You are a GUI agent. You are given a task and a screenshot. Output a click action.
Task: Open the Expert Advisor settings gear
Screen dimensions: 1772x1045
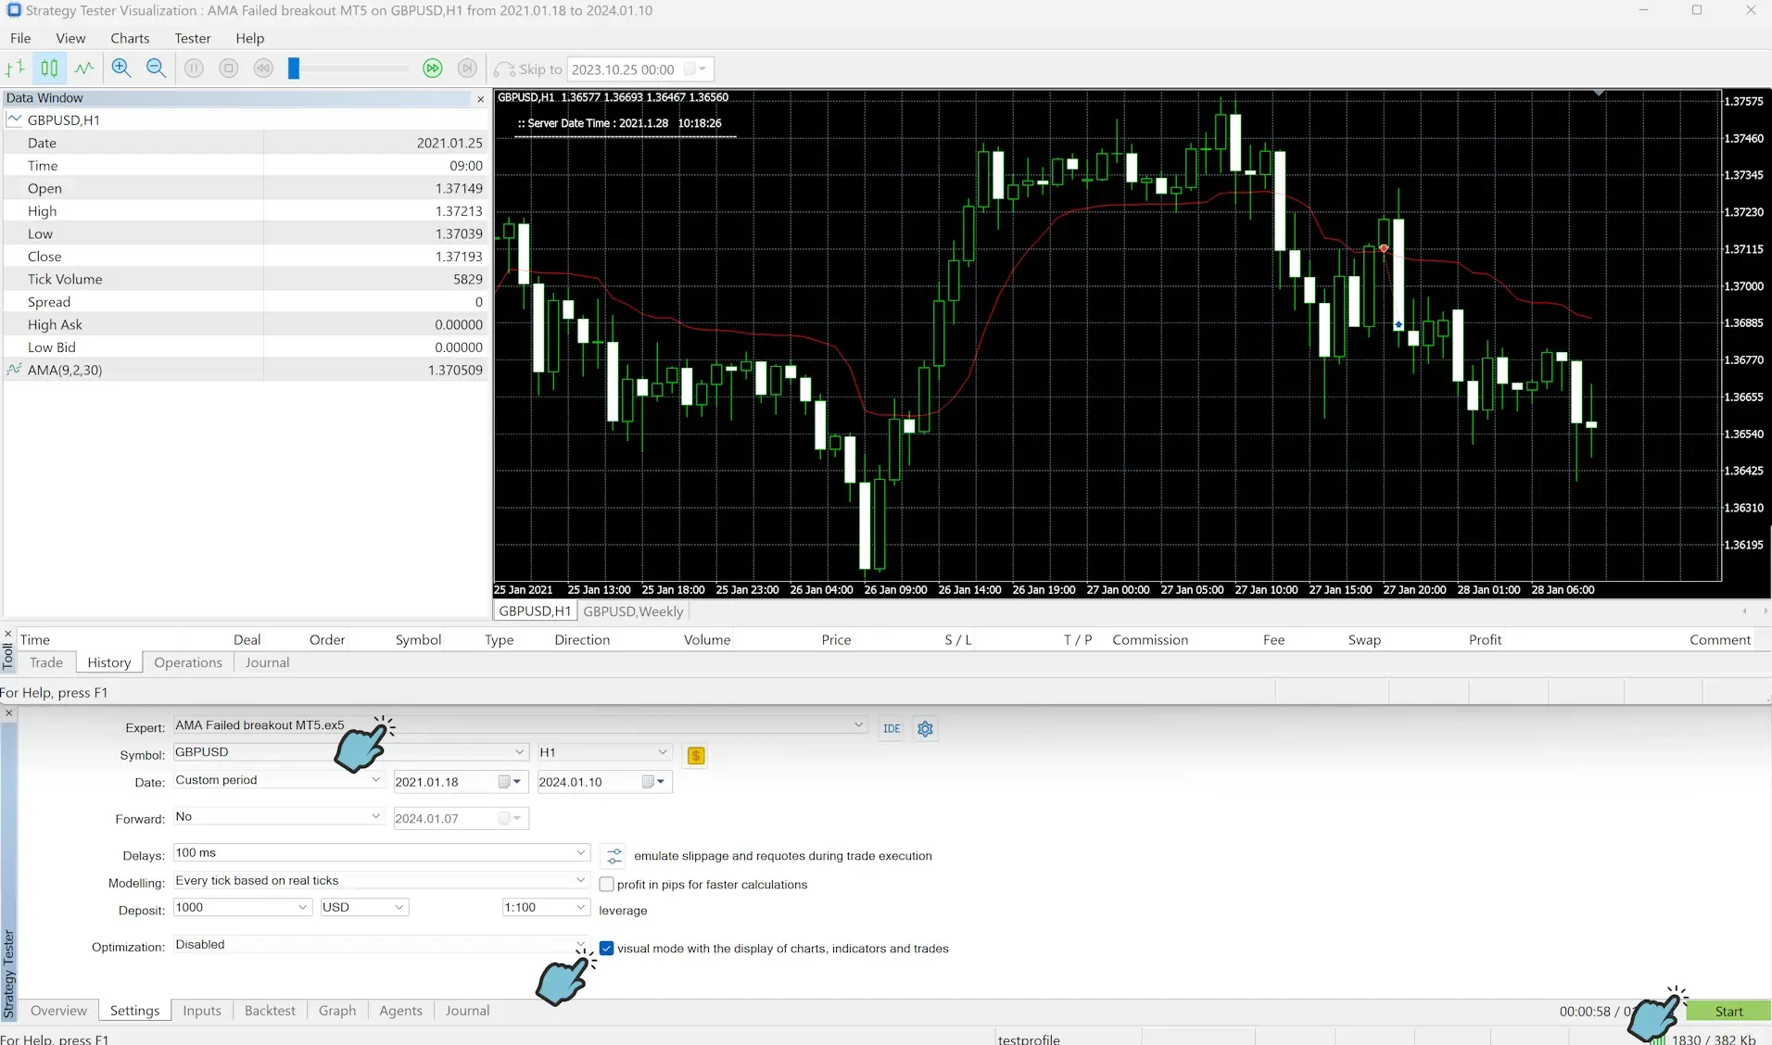[x=924, y=728]
